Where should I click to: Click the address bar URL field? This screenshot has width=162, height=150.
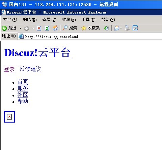(x=90, y=37)
